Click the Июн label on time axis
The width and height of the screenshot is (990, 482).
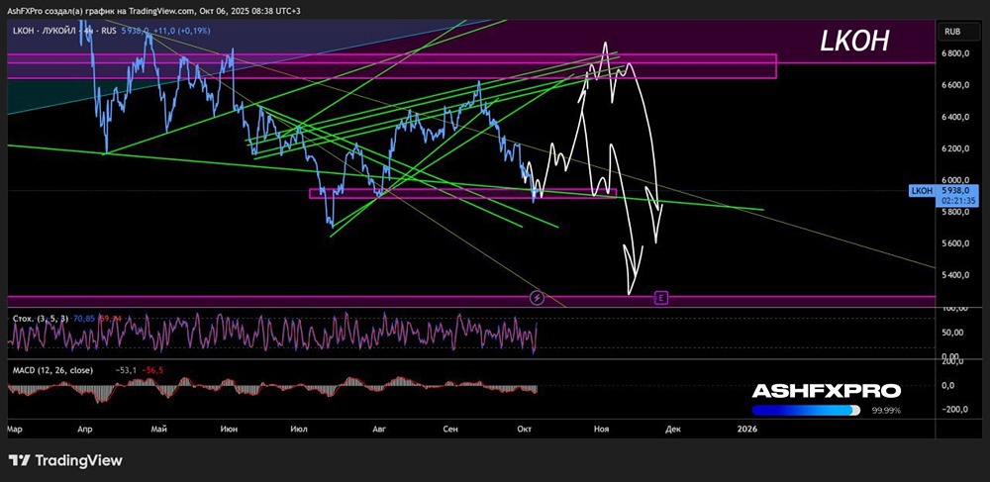(x=229, y=430)
